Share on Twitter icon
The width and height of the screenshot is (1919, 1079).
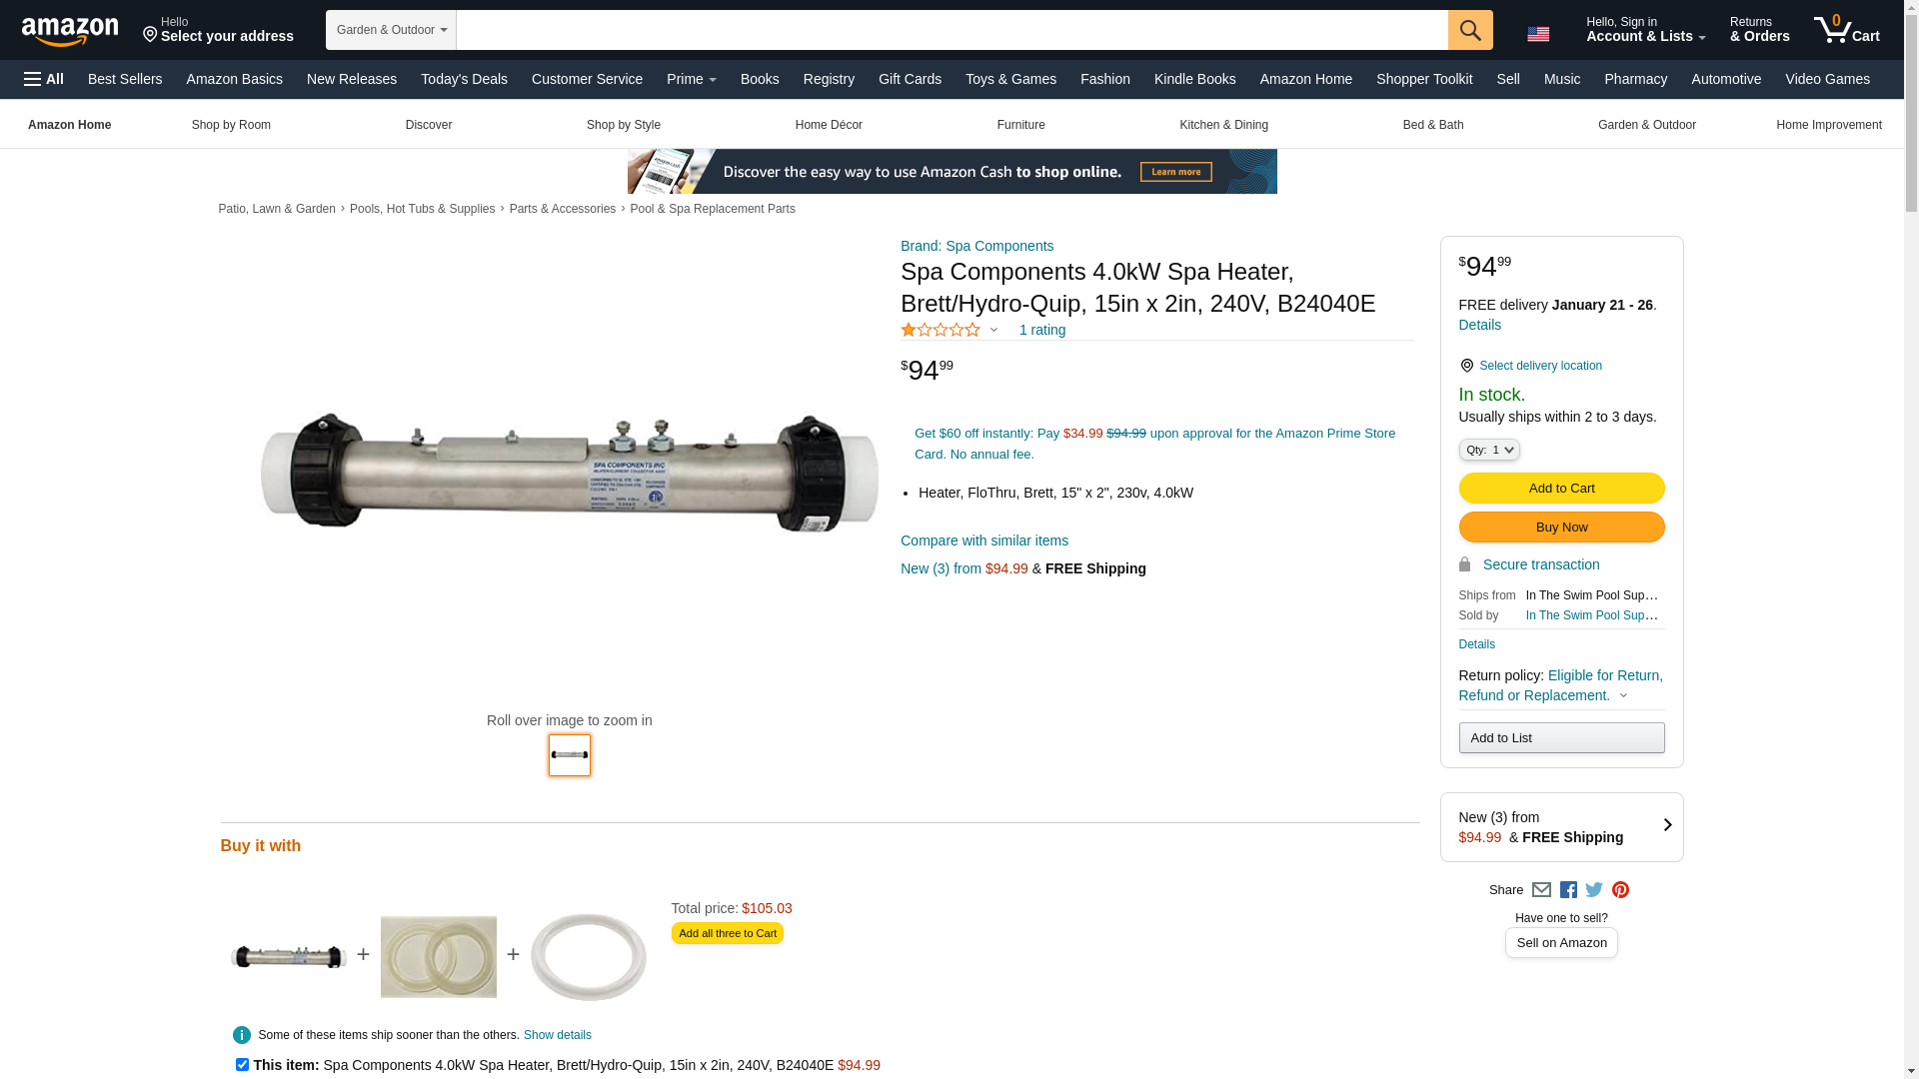1594,890
